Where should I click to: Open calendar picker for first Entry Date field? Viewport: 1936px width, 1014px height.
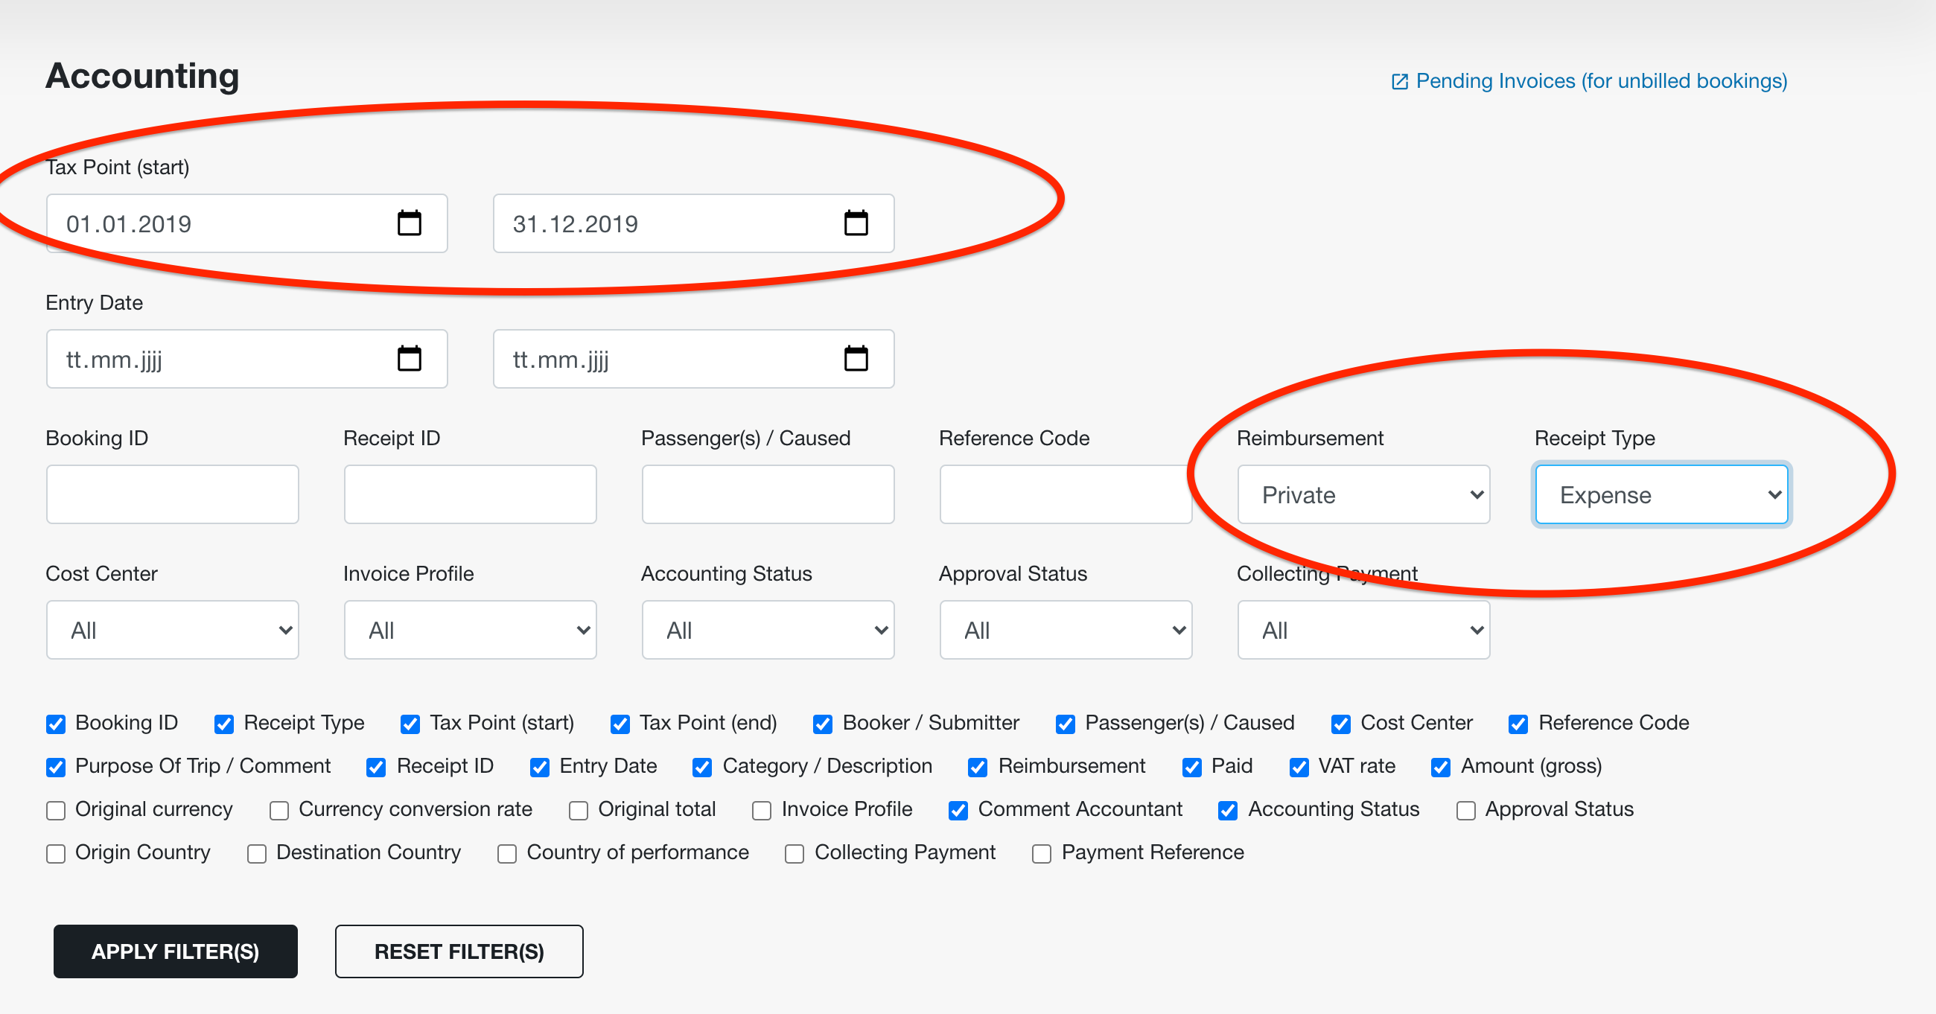point(409,359)
